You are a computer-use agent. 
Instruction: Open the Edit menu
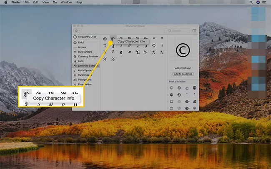coord(36,2)
